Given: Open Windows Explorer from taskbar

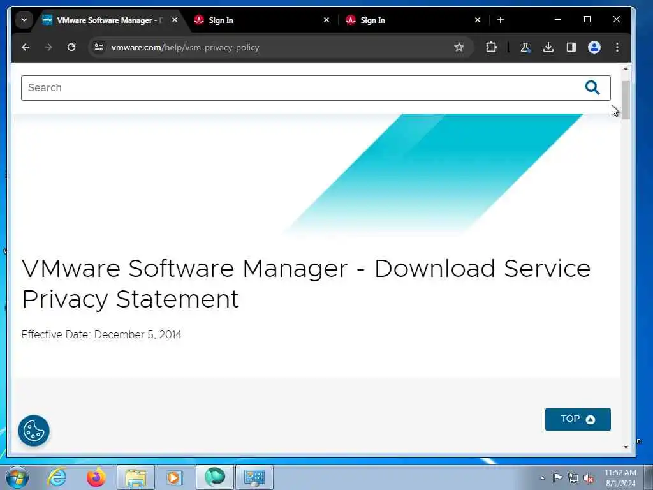Looking at the screenshot, I should pyautogui.click(x=136, y=477).
